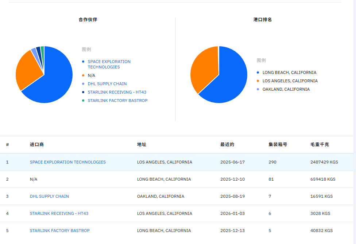The height and width of the screenshot is (244, 356).
Task: Click the 进口商 column header
Action: coord(37,145)
